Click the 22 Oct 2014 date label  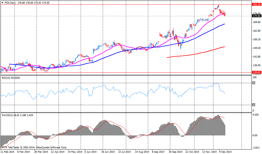point(192,152)
